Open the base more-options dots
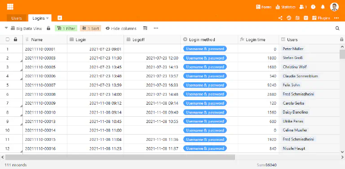The height and width of the screenshot is (169, 345). 336,18
